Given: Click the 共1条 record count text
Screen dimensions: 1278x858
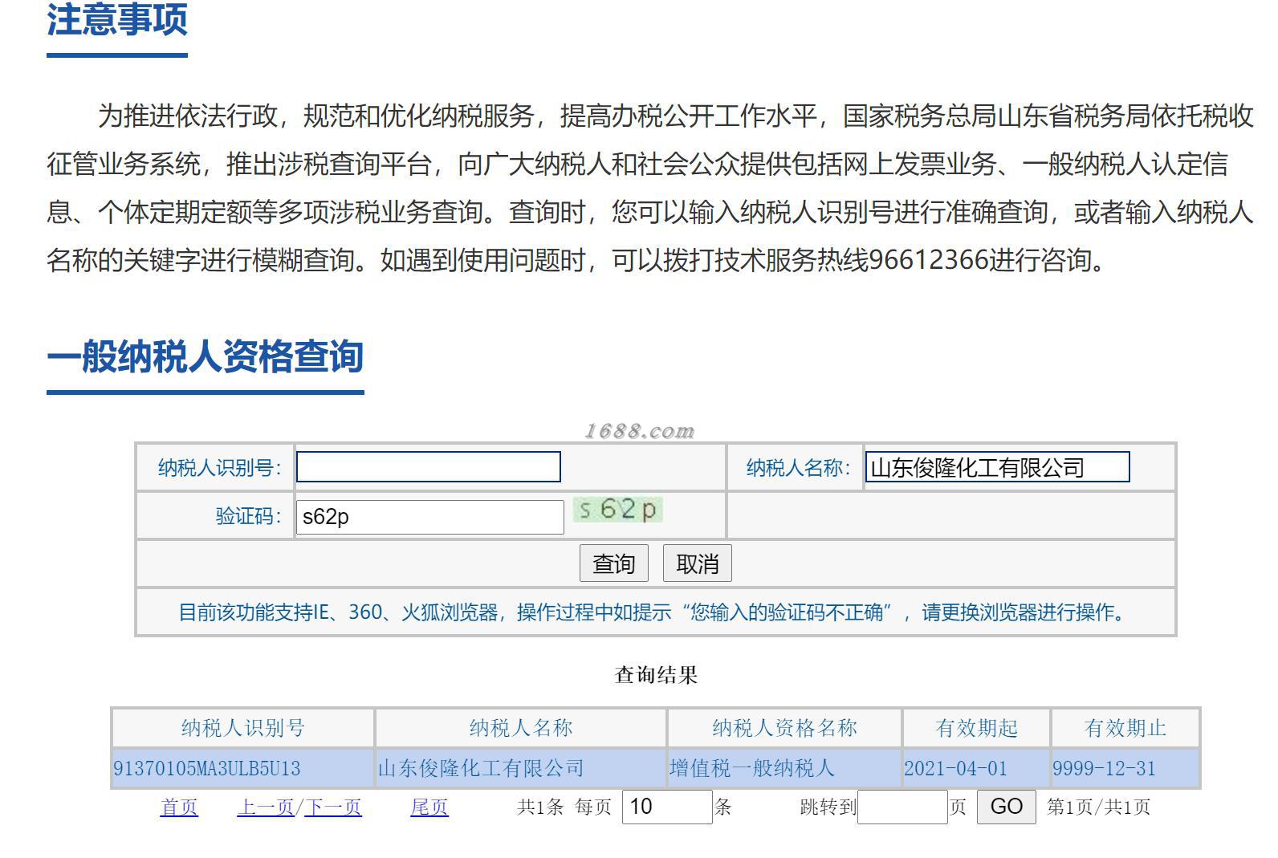Looking at the screenshot, I should click(x=540, y=807).
